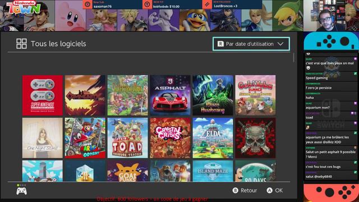The height and width of the screenshot is (202, 359).
Task: Click the streamer webcam feed
Action: 331,16
